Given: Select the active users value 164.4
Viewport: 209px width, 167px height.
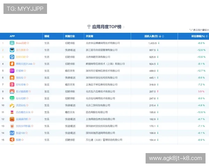Looking at the screenshot, I should 152,140.
